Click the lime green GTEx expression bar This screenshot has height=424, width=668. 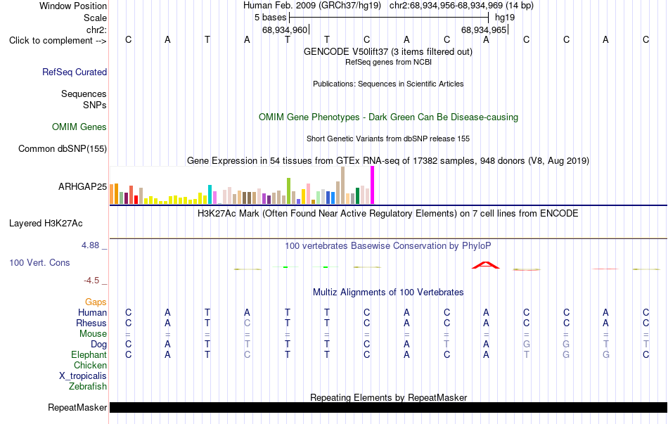288,191
